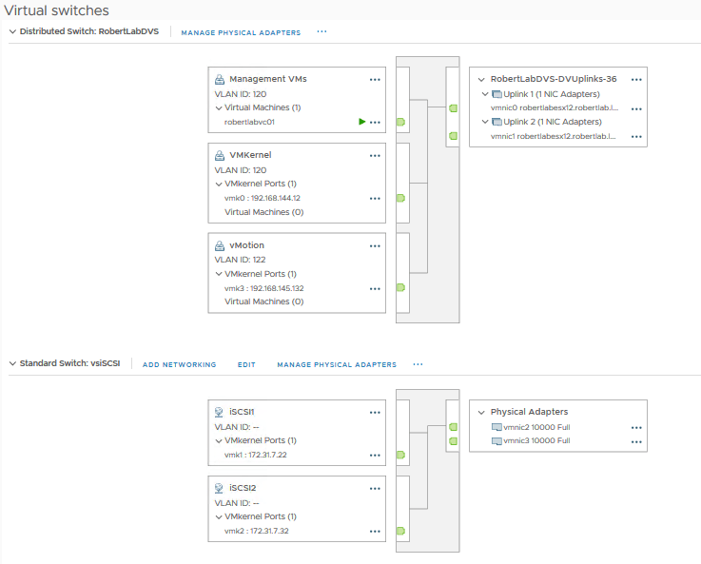Open the vmnic2 adapter ellipsis menu
Viewport: 701px width, 564px height.
tap(636, 428)
